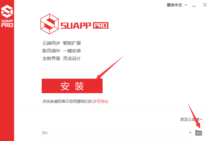Viewport: 211px width, 141px height.
Task: Click the 全新界面 灵活设计 tagline
Action: coord(62,58)
